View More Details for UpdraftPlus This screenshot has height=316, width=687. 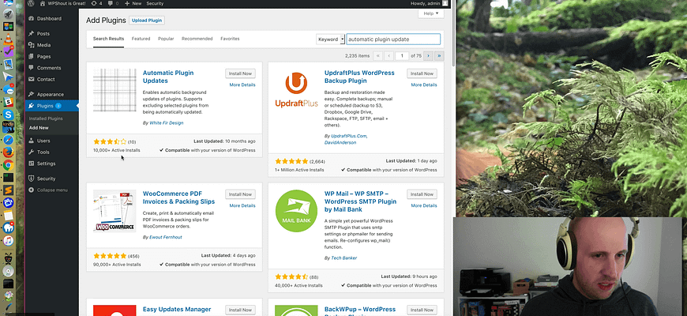[424, 85]
